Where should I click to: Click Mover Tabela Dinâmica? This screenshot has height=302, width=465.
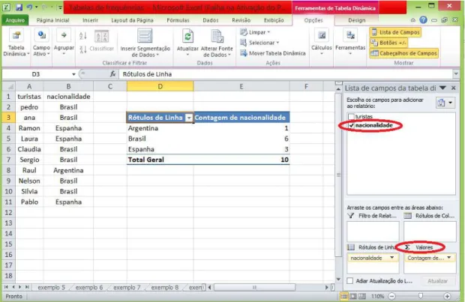tap(273, 53)
